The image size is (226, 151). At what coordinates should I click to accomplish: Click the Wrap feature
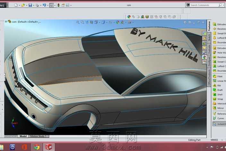218,99
